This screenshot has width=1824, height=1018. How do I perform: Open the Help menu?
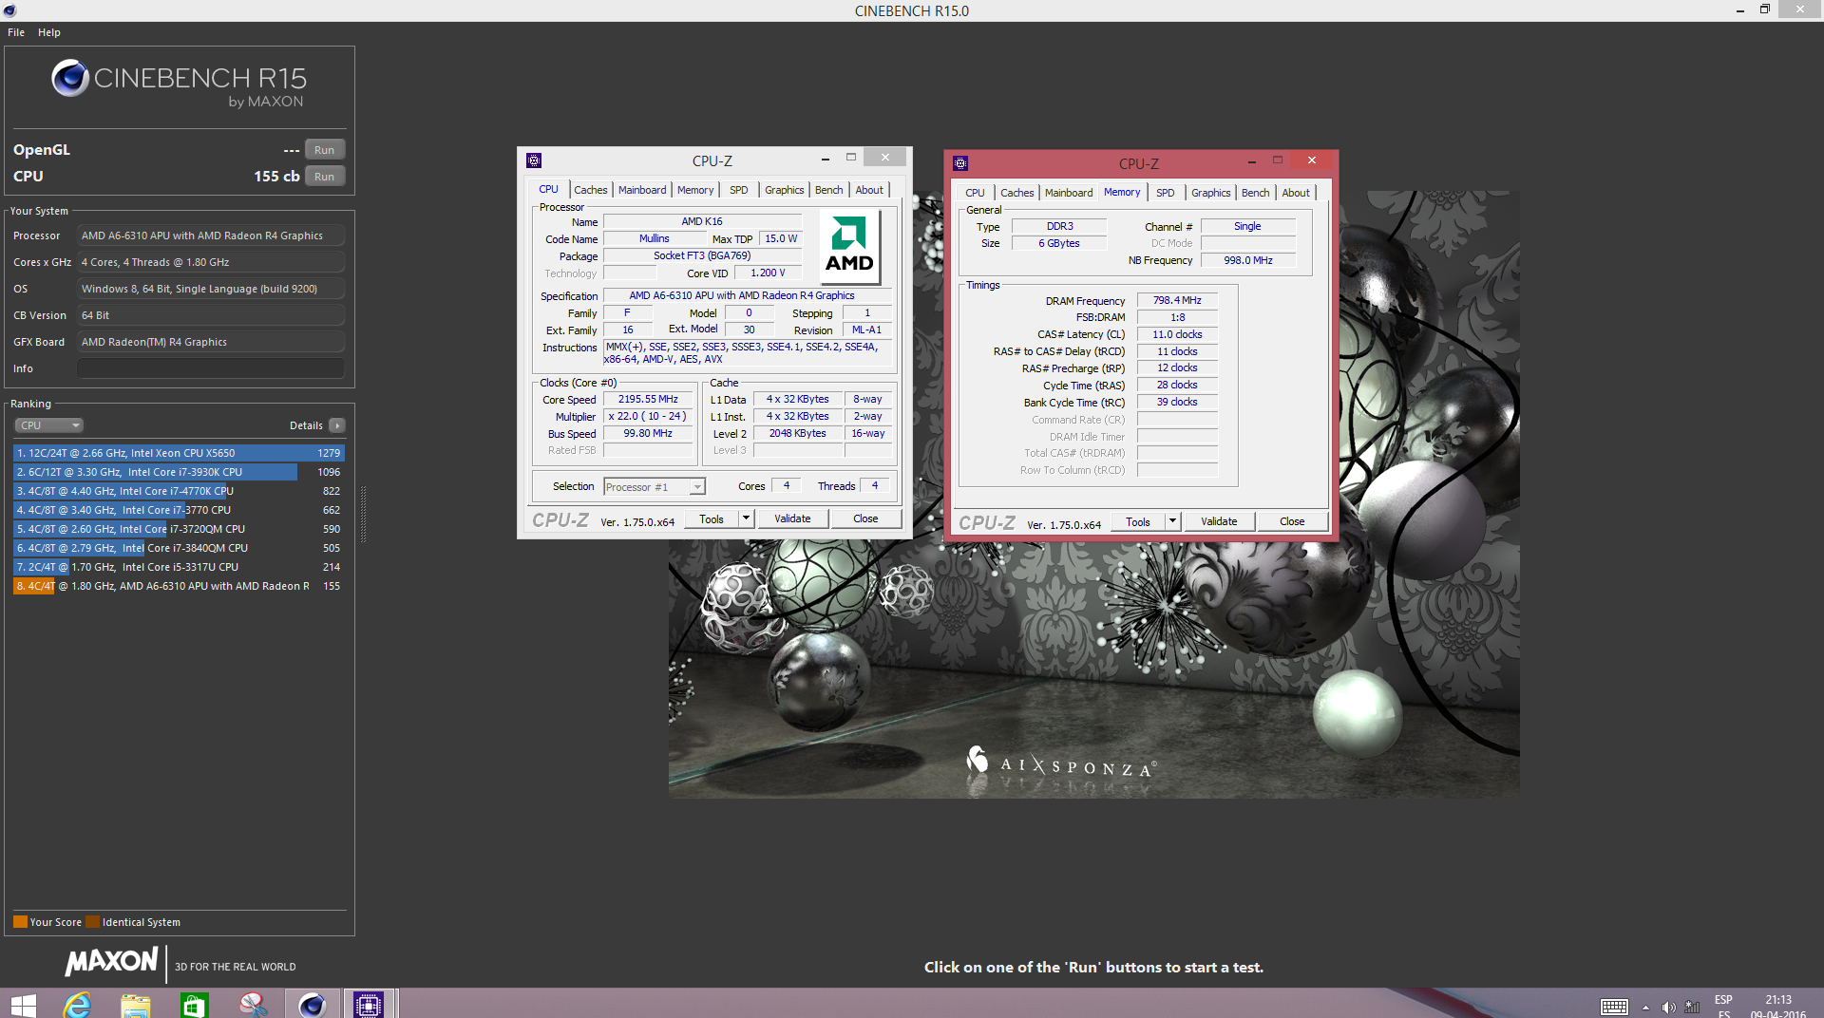coord(49,32)
